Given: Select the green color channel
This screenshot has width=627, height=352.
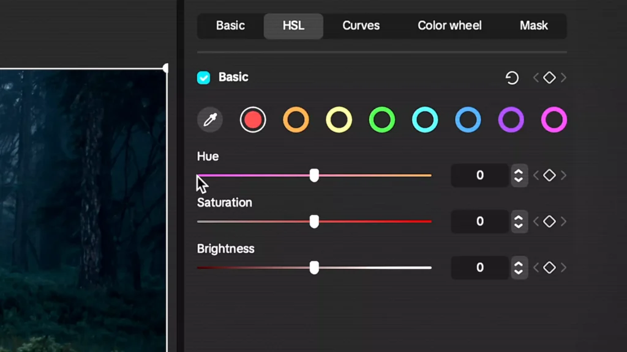Looking at the screenshot, I should [x=381, y=119].
